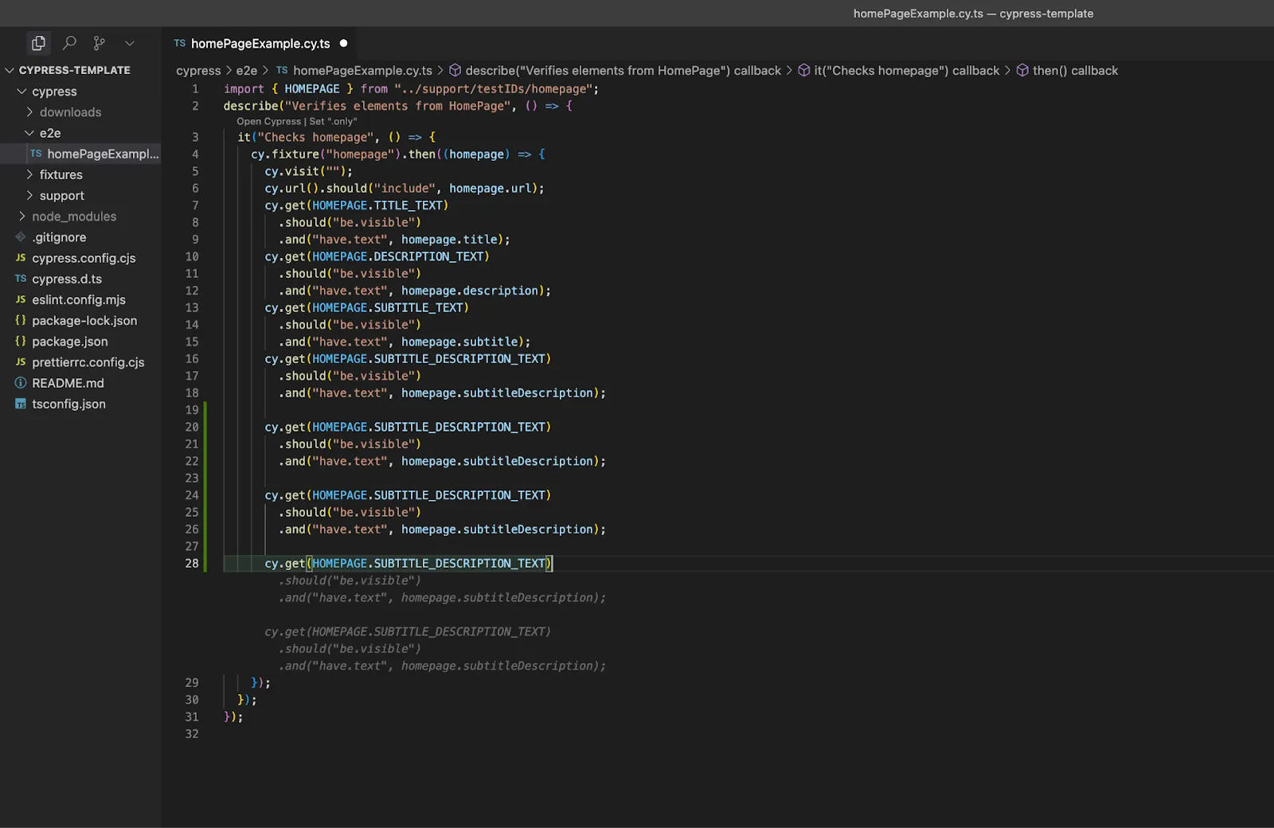Viewport: 1274px width, 828px height.
Task: Click the Open Cypress code lens
Action: point(268,122)
